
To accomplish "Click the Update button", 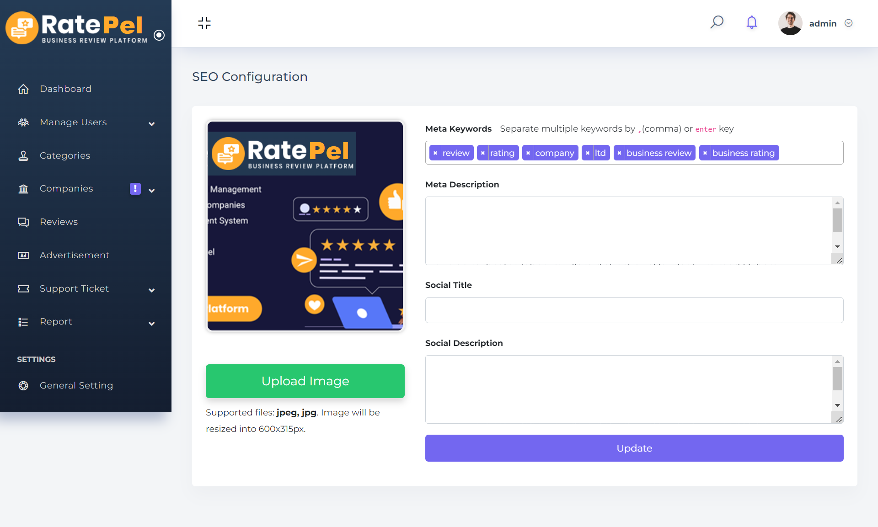I will click(x=634, y=448).
